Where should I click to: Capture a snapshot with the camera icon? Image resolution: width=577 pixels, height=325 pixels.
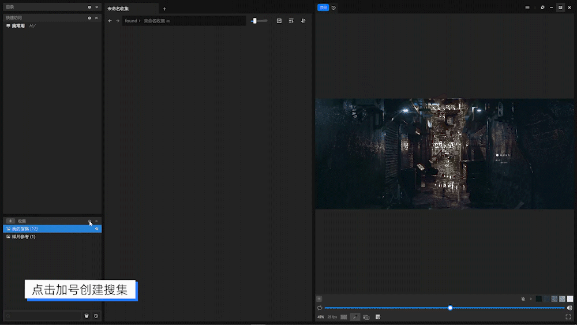(x=366, y=317)
